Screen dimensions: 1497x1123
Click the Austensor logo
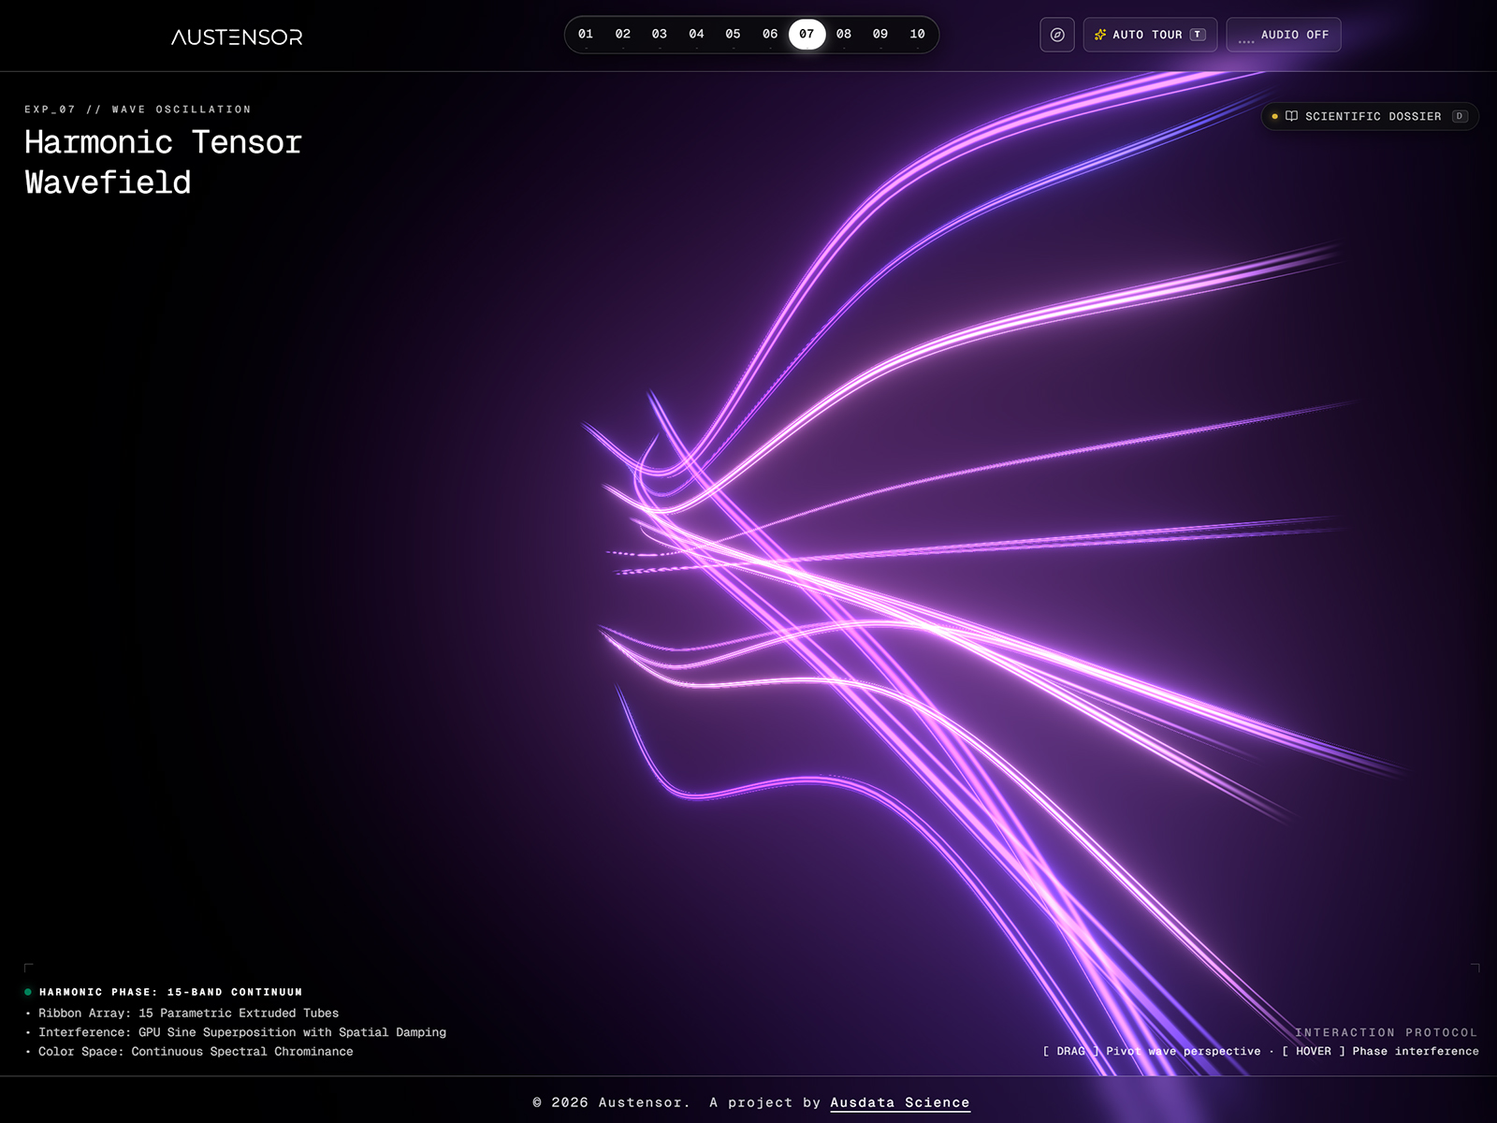point(237,36)
